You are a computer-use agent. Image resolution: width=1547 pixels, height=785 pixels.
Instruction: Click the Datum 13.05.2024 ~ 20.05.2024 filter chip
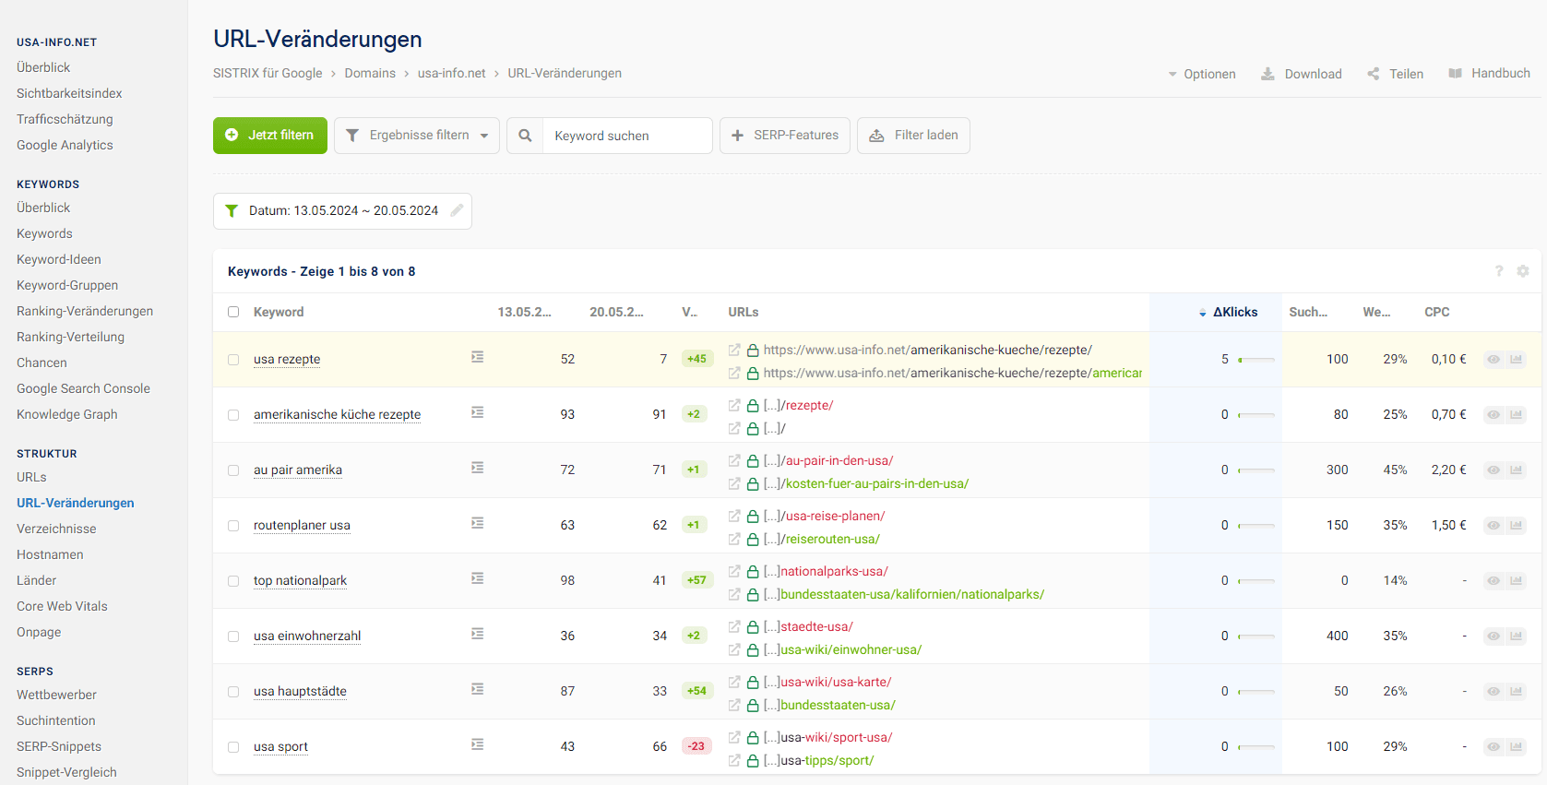tap(342, 211)
